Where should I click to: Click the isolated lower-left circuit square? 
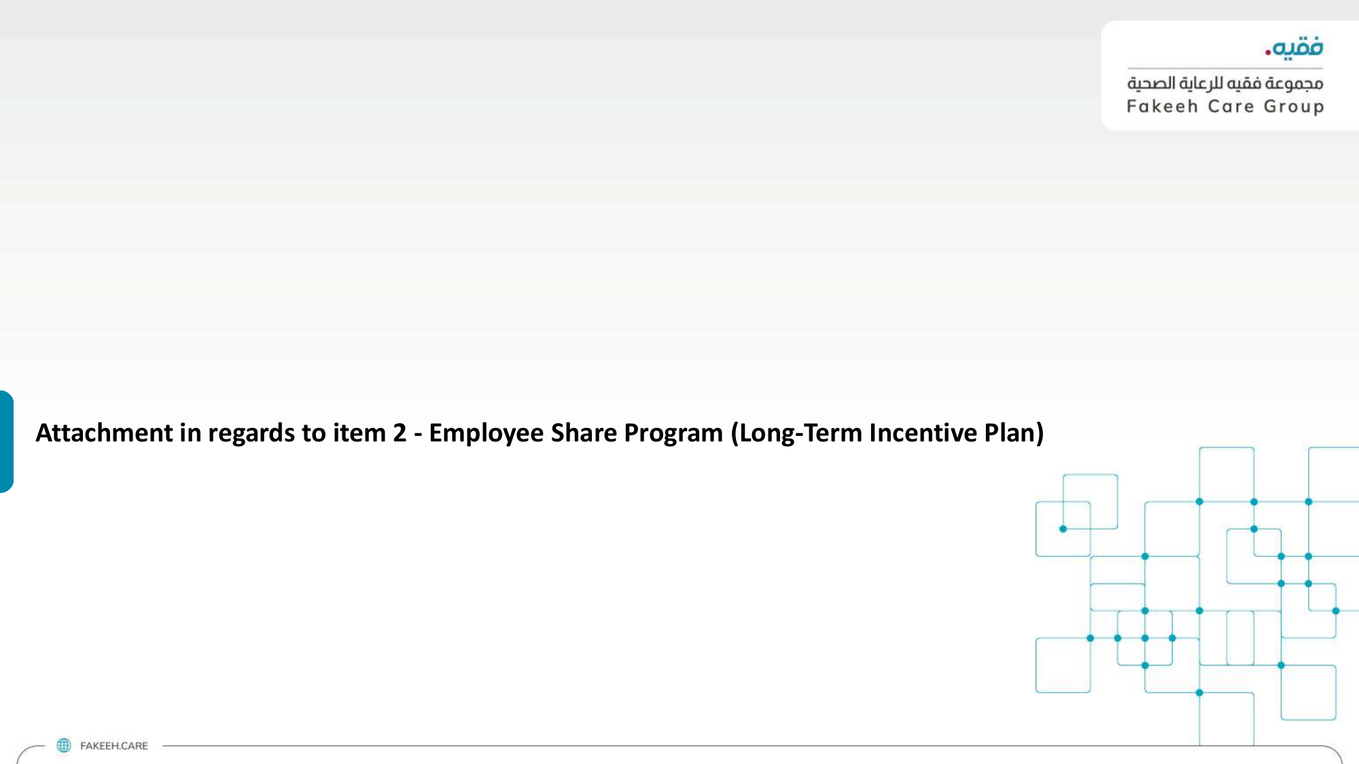pyautogui.click(x=1063, y=665)
